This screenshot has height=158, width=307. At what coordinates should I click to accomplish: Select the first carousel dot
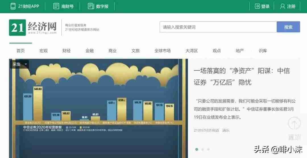pos(197,149)
